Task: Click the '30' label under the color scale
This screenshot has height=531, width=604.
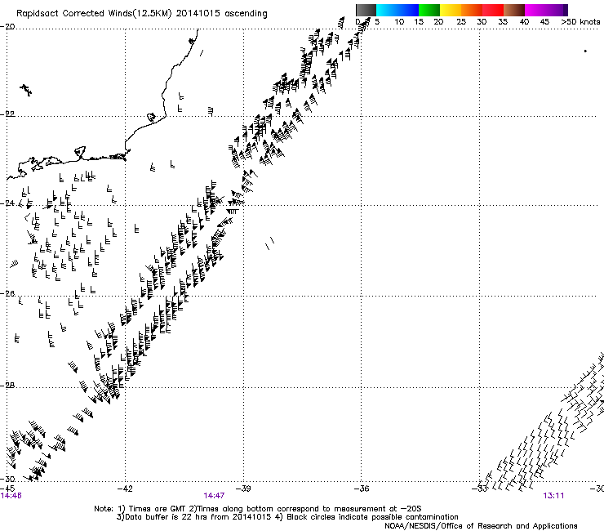Action: click(482, 22)
